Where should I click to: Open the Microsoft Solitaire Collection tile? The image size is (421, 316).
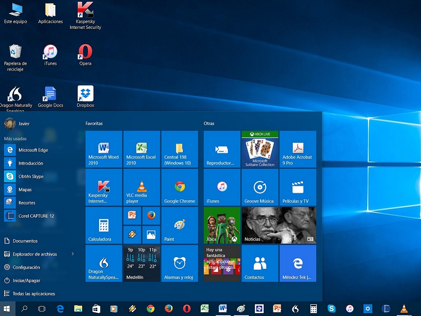click(x=260, y=149)
